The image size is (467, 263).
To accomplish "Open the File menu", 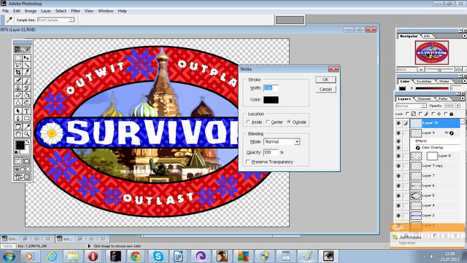I will click(x=5, y=11).
